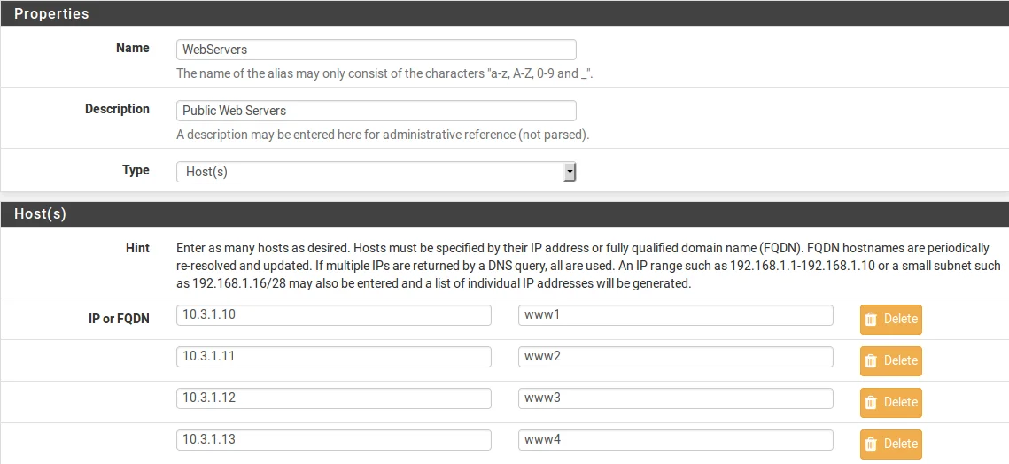Click the IP field containing 10.3.1.11
This screenshot has height=464, width=1009.
click(x=333, y=357)
